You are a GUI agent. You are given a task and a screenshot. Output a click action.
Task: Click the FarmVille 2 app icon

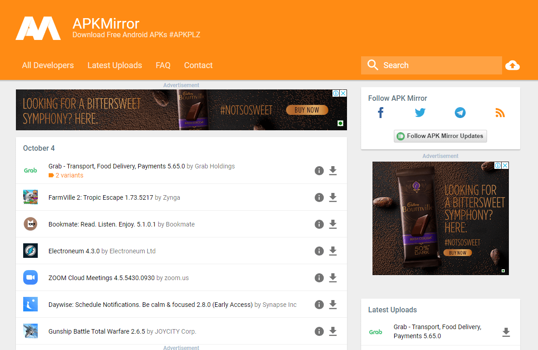[x=30, y=197]
